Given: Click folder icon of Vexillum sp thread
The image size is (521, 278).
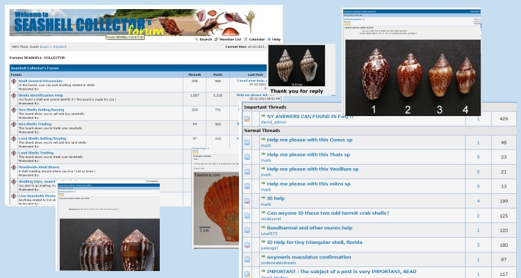Looking at the screenshot, I should [247, 172].
